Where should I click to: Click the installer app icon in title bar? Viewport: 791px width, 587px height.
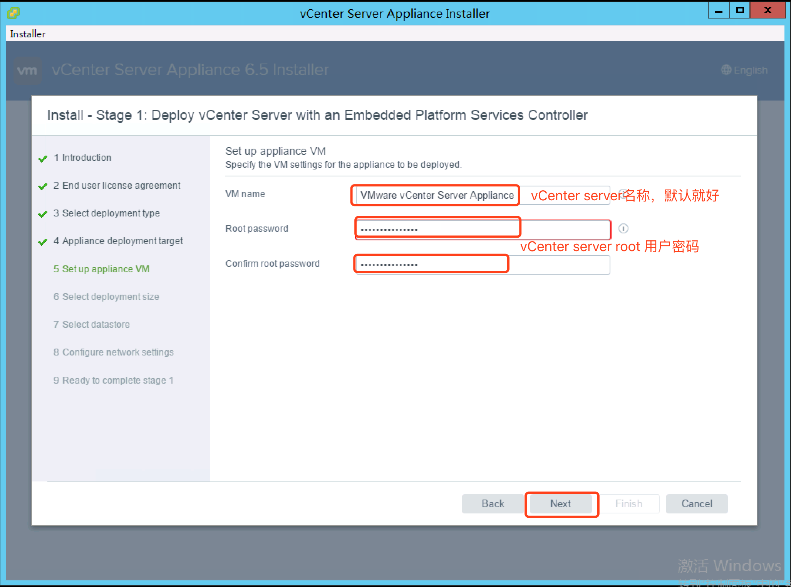[x=13, y=13]
